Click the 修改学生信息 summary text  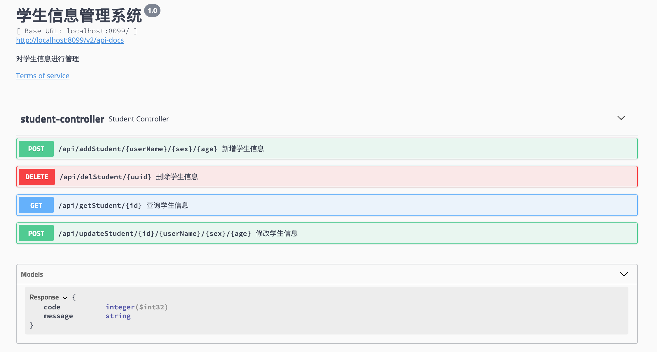click(x=277, y=233)
